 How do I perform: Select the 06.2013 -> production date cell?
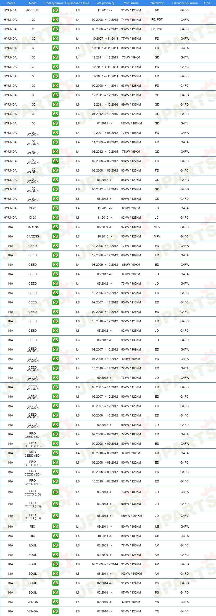click(x=104, y=516)
